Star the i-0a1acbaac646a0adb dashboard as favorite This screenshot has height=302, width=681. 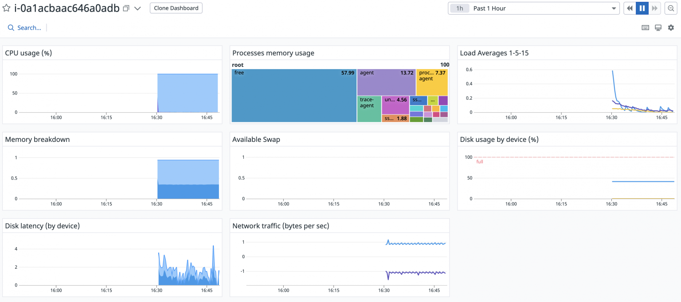coord(6,8)
